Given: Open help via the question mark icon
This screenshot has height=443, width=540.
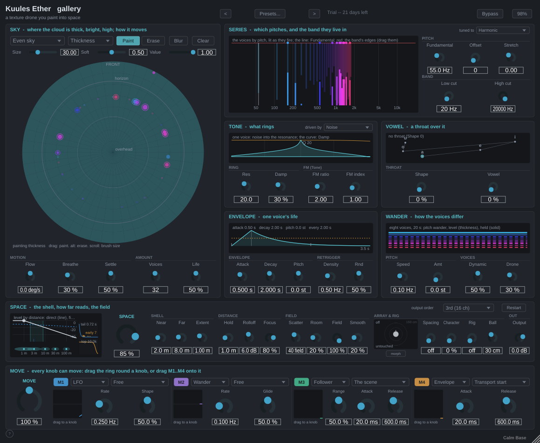Looking at the screenshot, I should [x=10, y=434].
